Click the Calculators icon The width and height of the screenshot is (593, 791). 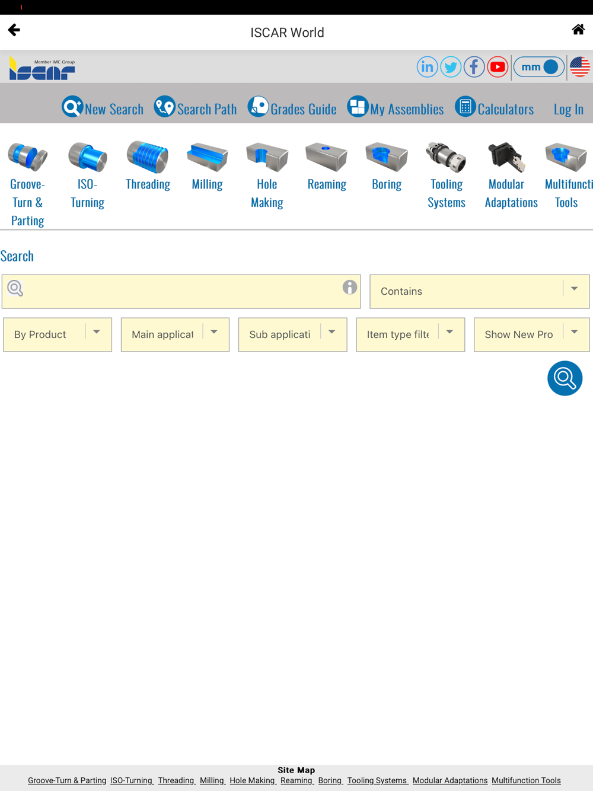coord(466,107)
